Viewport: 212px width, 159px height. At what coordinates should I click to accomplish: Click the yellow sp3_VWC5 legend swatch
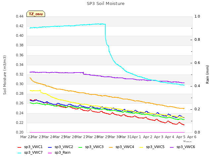click(141, 147)
